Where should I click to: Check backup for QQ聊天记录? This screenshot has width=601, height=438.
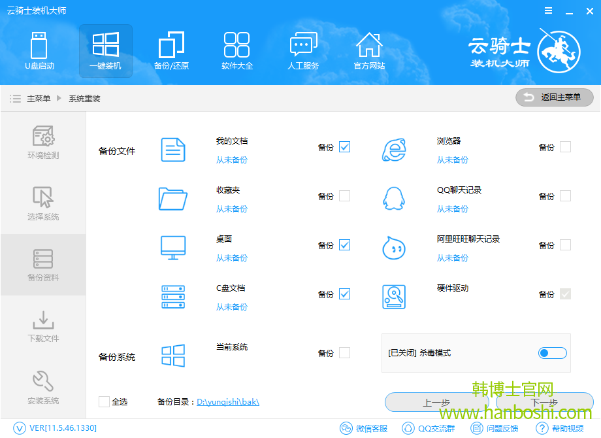564,196
